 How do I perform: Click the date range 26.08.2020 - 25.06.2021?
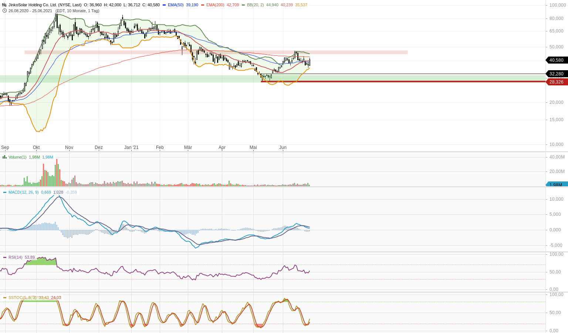[x=30, y=11]
